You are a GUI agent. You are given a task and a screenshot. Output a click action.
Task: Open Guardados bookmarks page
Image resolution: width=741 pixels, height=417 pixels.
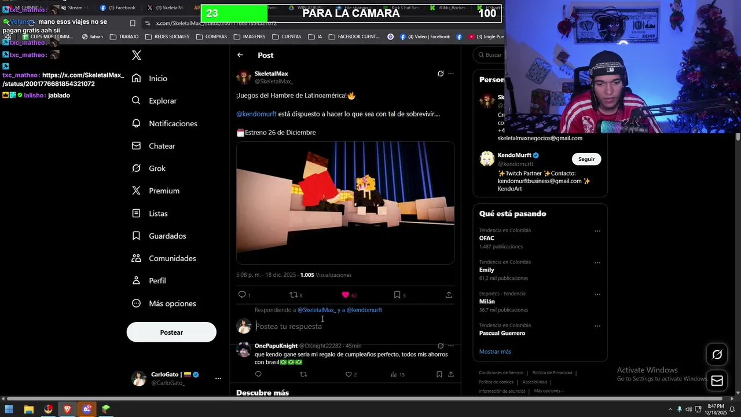pyautogui.click(x=160, y=236)
